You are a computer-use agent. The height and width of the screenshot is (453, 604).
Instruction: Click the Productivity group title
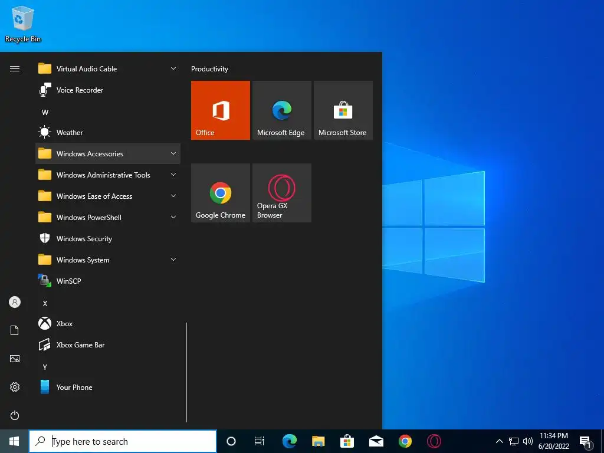pos(209,69)
